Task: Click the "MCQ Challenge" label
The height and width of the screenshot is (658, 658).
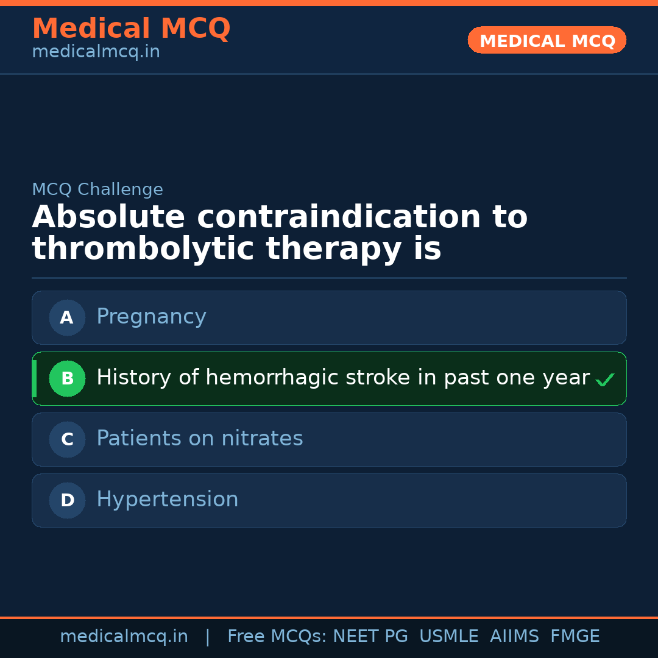Action: pyautogui.click(x=97, y=189)
